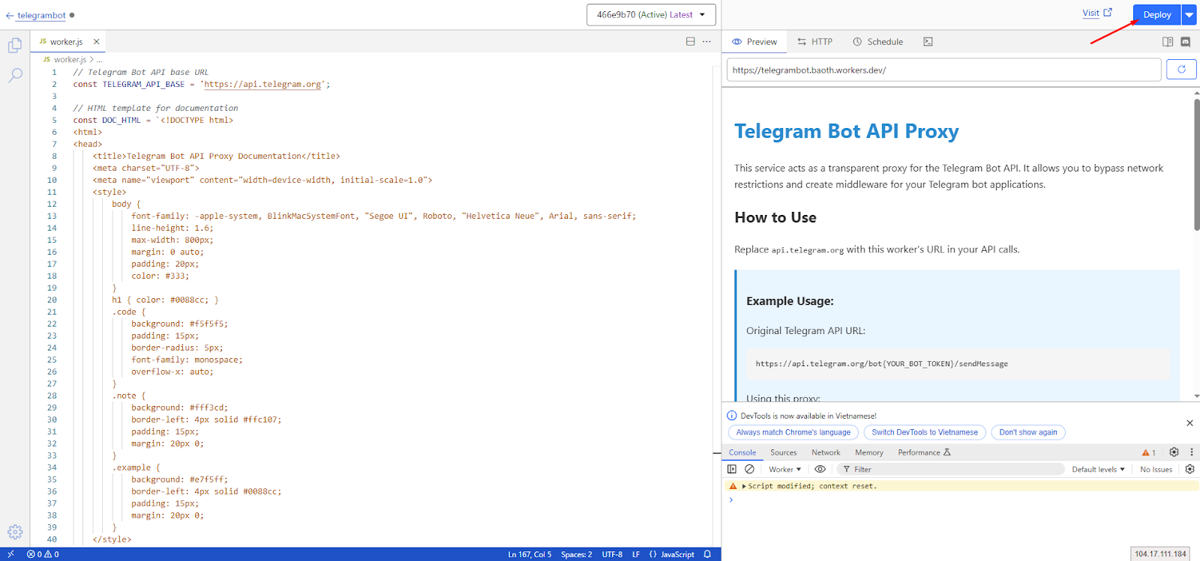
Task: Open the Worker context dropdown
Action: tap(784, 470)
